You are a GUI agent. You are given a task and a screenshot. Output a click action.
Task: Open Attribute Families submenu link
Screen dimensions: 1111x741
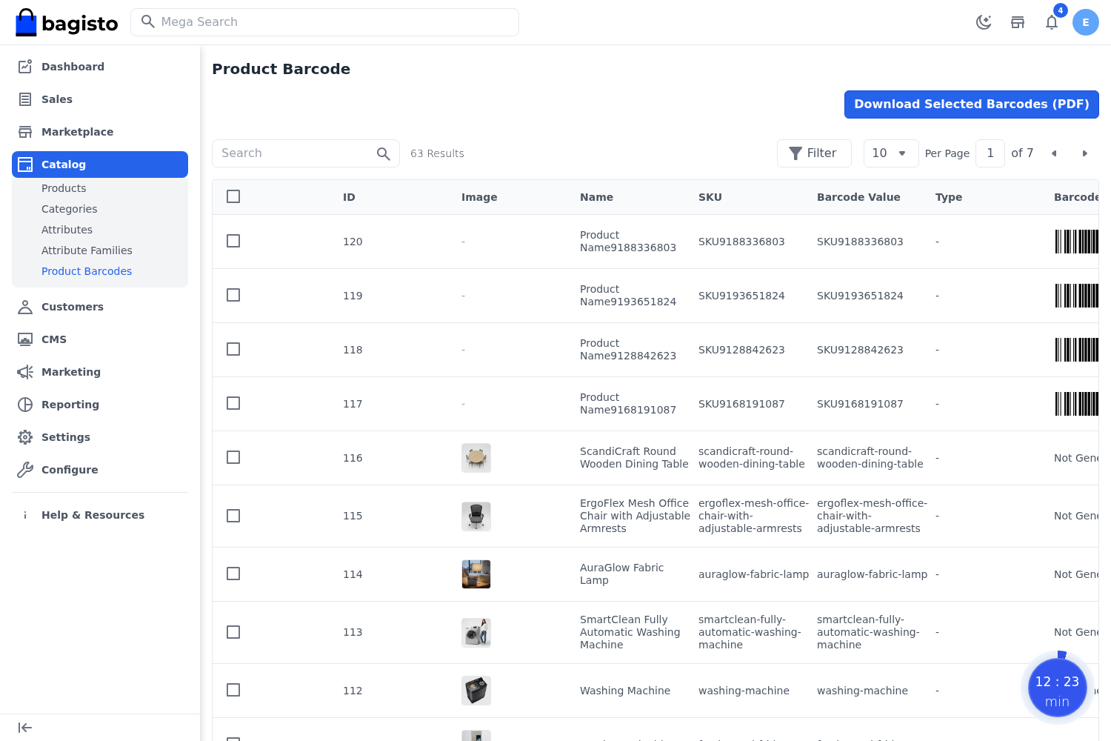point(87,250)
